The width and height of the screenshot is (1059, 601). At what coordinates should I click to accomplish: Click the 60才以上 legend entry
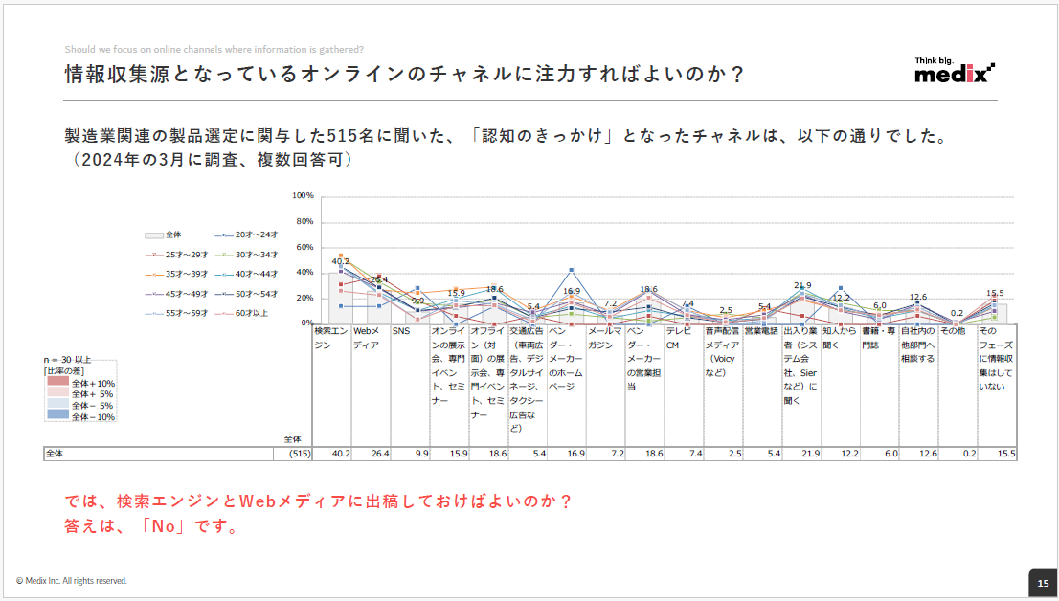253,312
